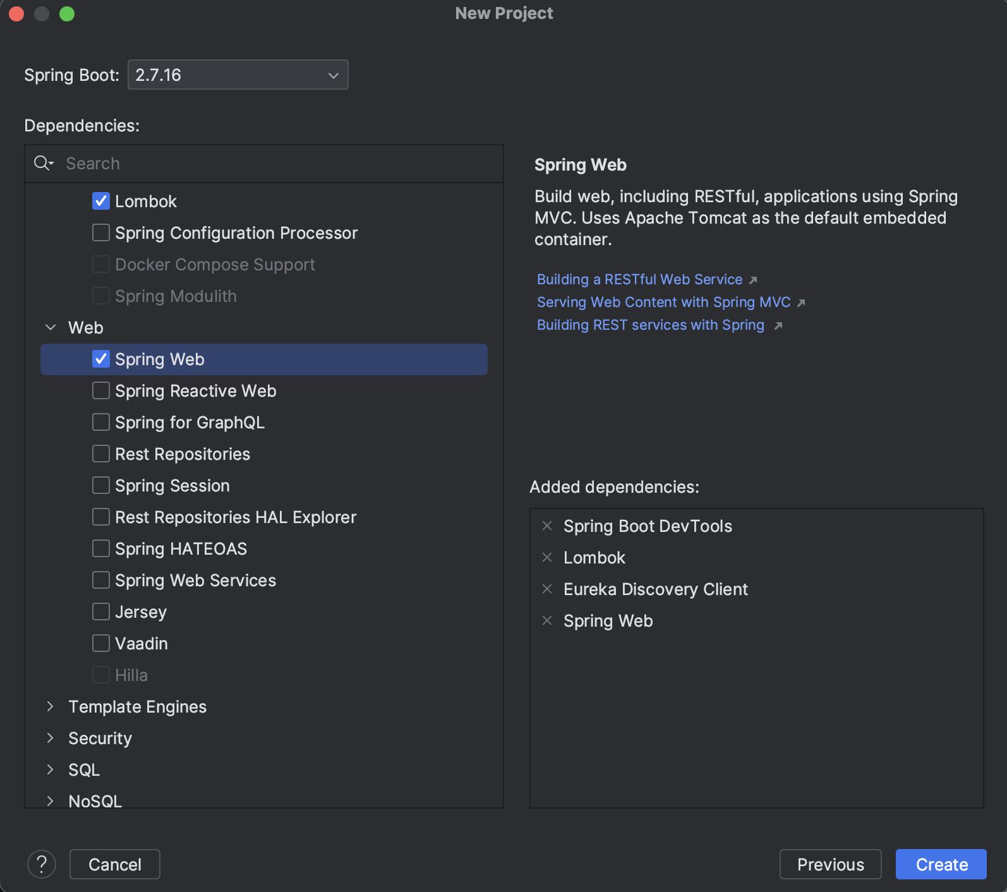Collapse the Web category

coord(51,327)
